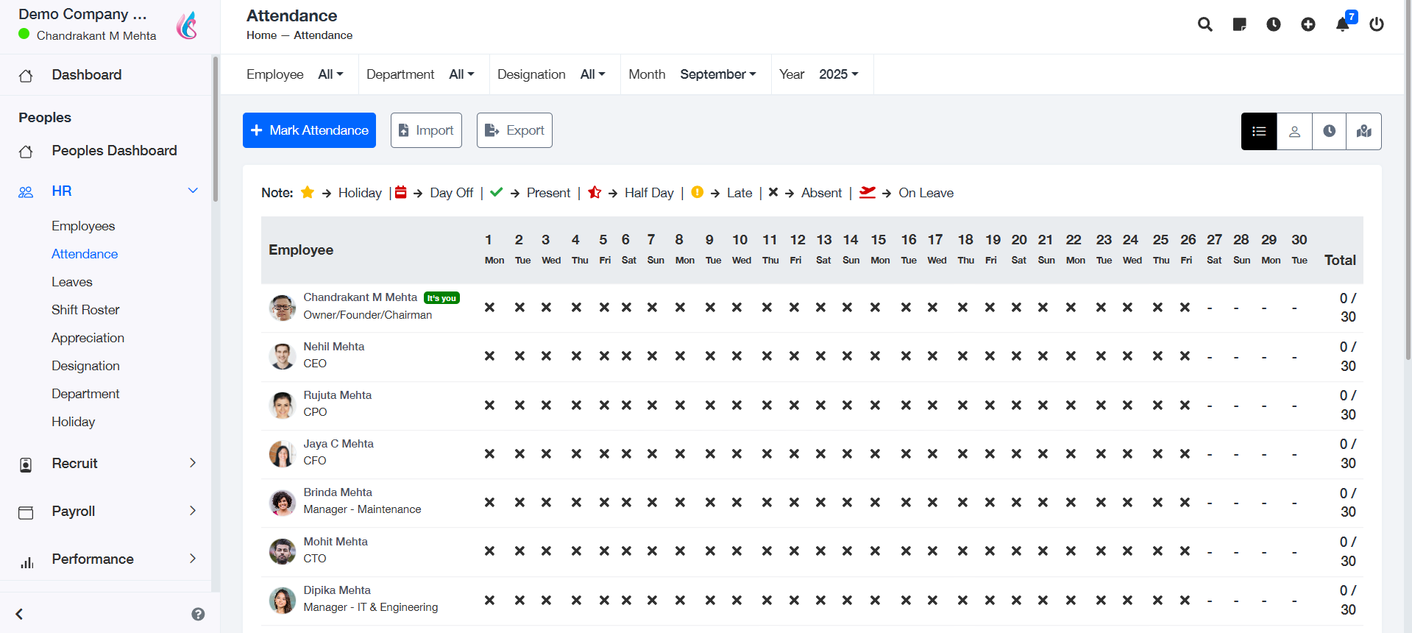Switch to attendance by member view

coord(1294,131)
